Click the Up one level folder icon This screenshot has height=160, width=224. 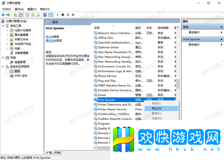[15, 15]
